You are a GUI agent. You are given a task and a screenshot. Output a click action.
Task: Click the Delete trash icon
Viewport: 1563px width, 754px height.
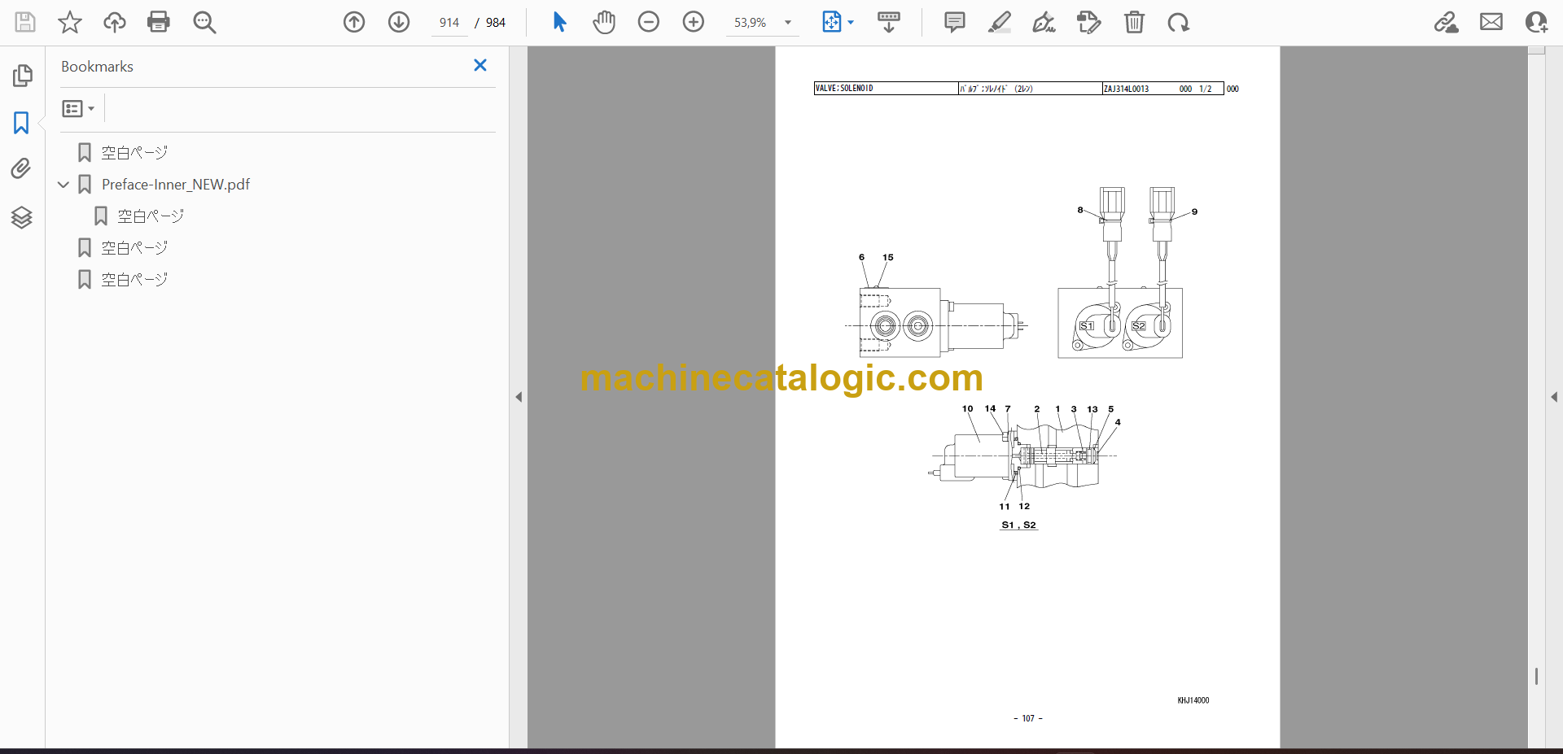tap(1134, 22)
